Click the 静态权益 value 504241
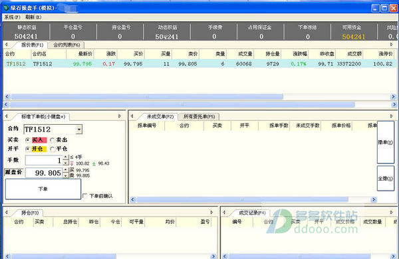Image resolution: width=399 pixels, height=259 pixels. coord(26,37)
